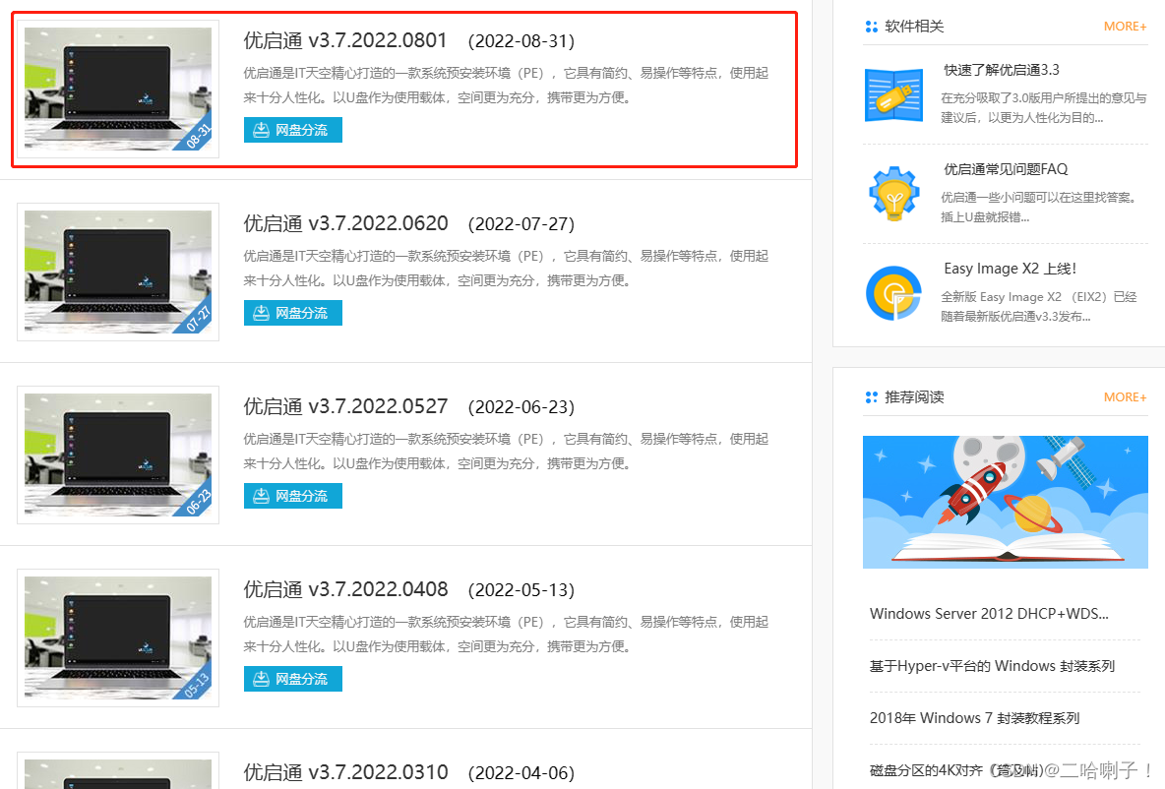Open the laptop thumbnail tagged 07-27
Image resolution: width=1165 pixels, height=789 pixels.
[x=118, y=272]
